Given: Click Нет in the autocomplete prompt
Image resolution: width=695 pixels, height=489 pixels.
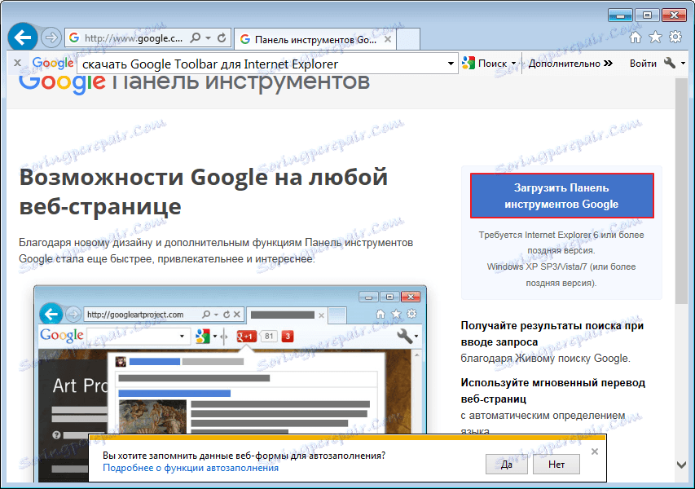Looking at the screenshot, I should pos(556,465).
